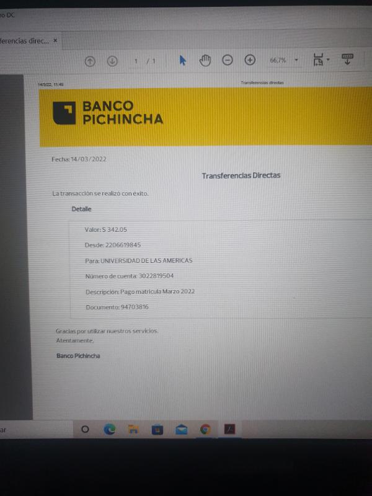Go to previous page with up arrow
The image size is (372, 496).
tap(90, 61)
